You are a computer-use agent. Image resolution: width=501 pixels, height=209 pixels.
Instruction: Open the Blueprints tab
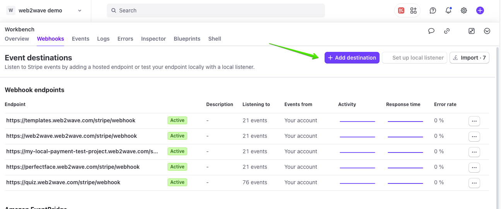pos(187,39)
